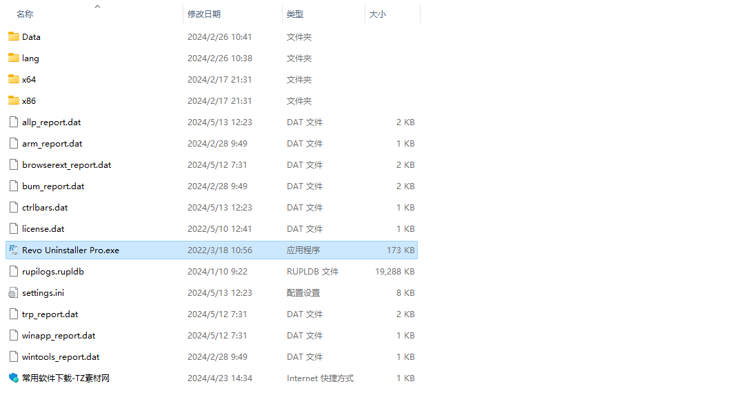730x419 pixels.
Task: Click the wintools_report.dat file icon
Action: point(14,357)
